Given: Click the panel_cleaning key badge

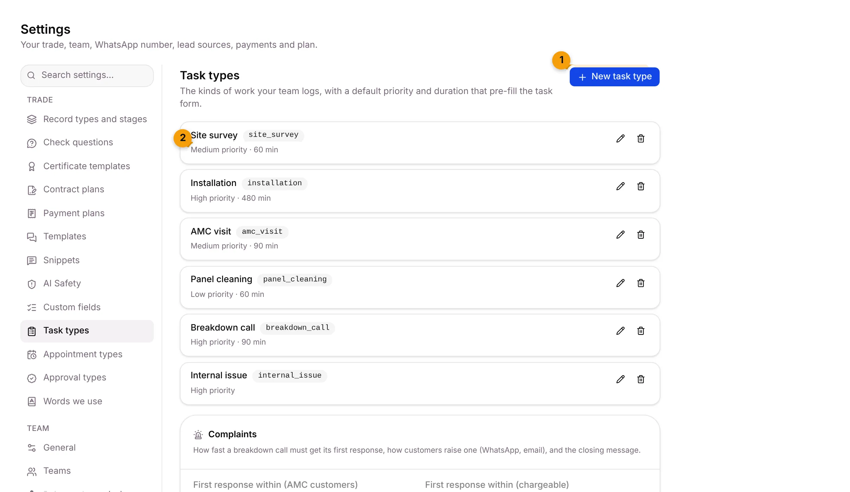Looking at the screenshot, I should tap(295, 280).
